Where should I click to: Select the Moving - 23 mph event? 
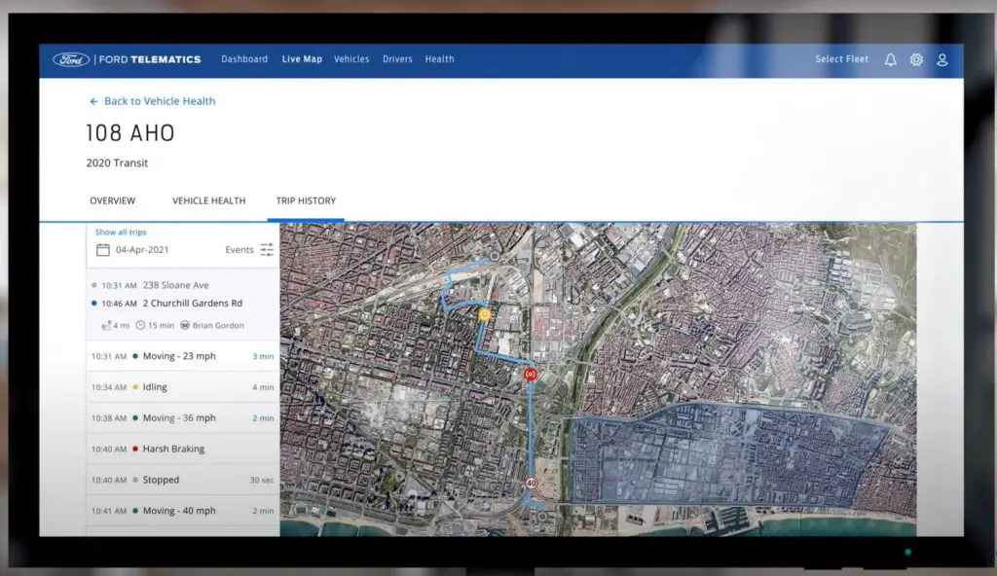182,356
